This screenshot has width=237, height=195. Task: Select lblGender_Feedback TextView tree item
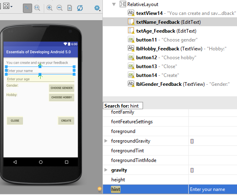click(170, 84)
